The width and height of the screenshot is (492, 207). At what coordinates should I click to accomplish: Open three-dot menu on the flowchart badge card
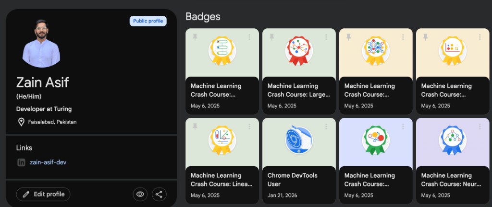[249, 37]
